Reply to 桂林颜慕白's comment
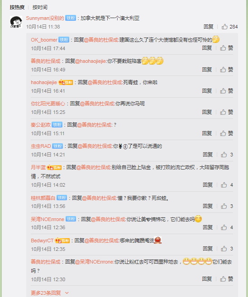 [x=208, y=206]
